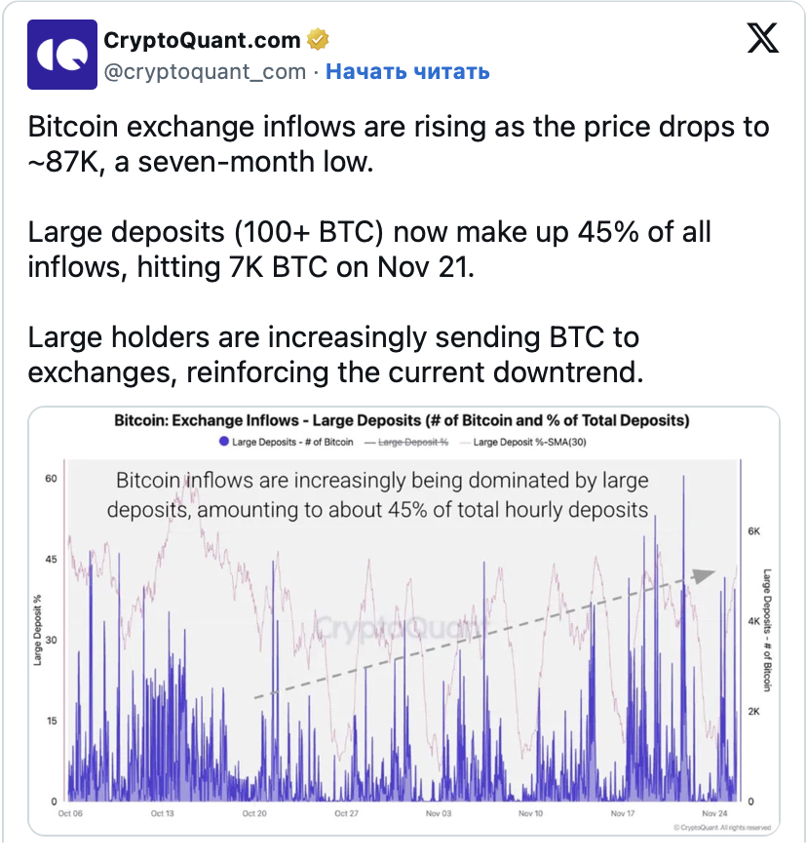The width and height of the screenshot is (807, 860).
Task: Click the X logo icon
Action: 761,41
